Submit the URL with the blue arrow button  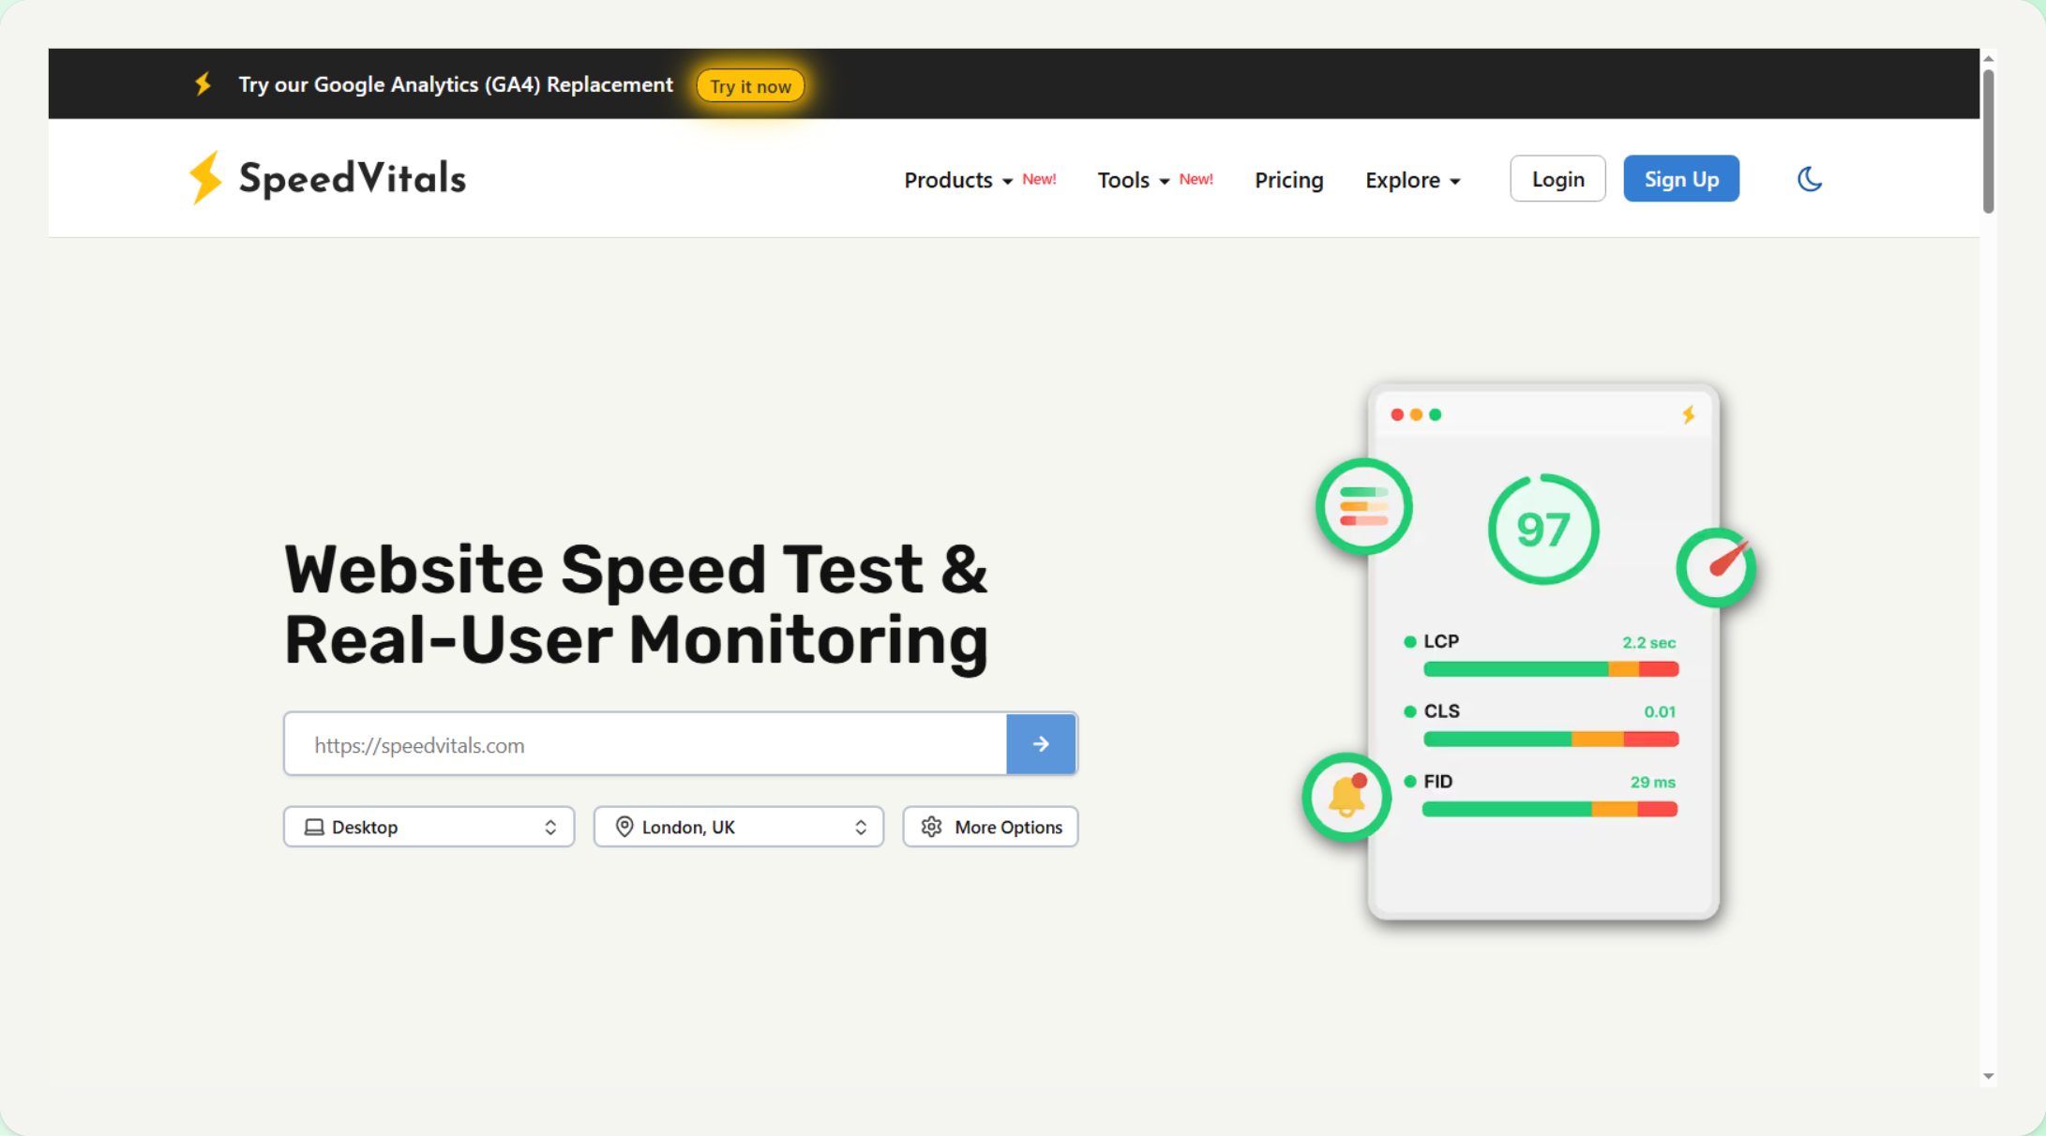pyautogui.click(x=1041, y=744)
